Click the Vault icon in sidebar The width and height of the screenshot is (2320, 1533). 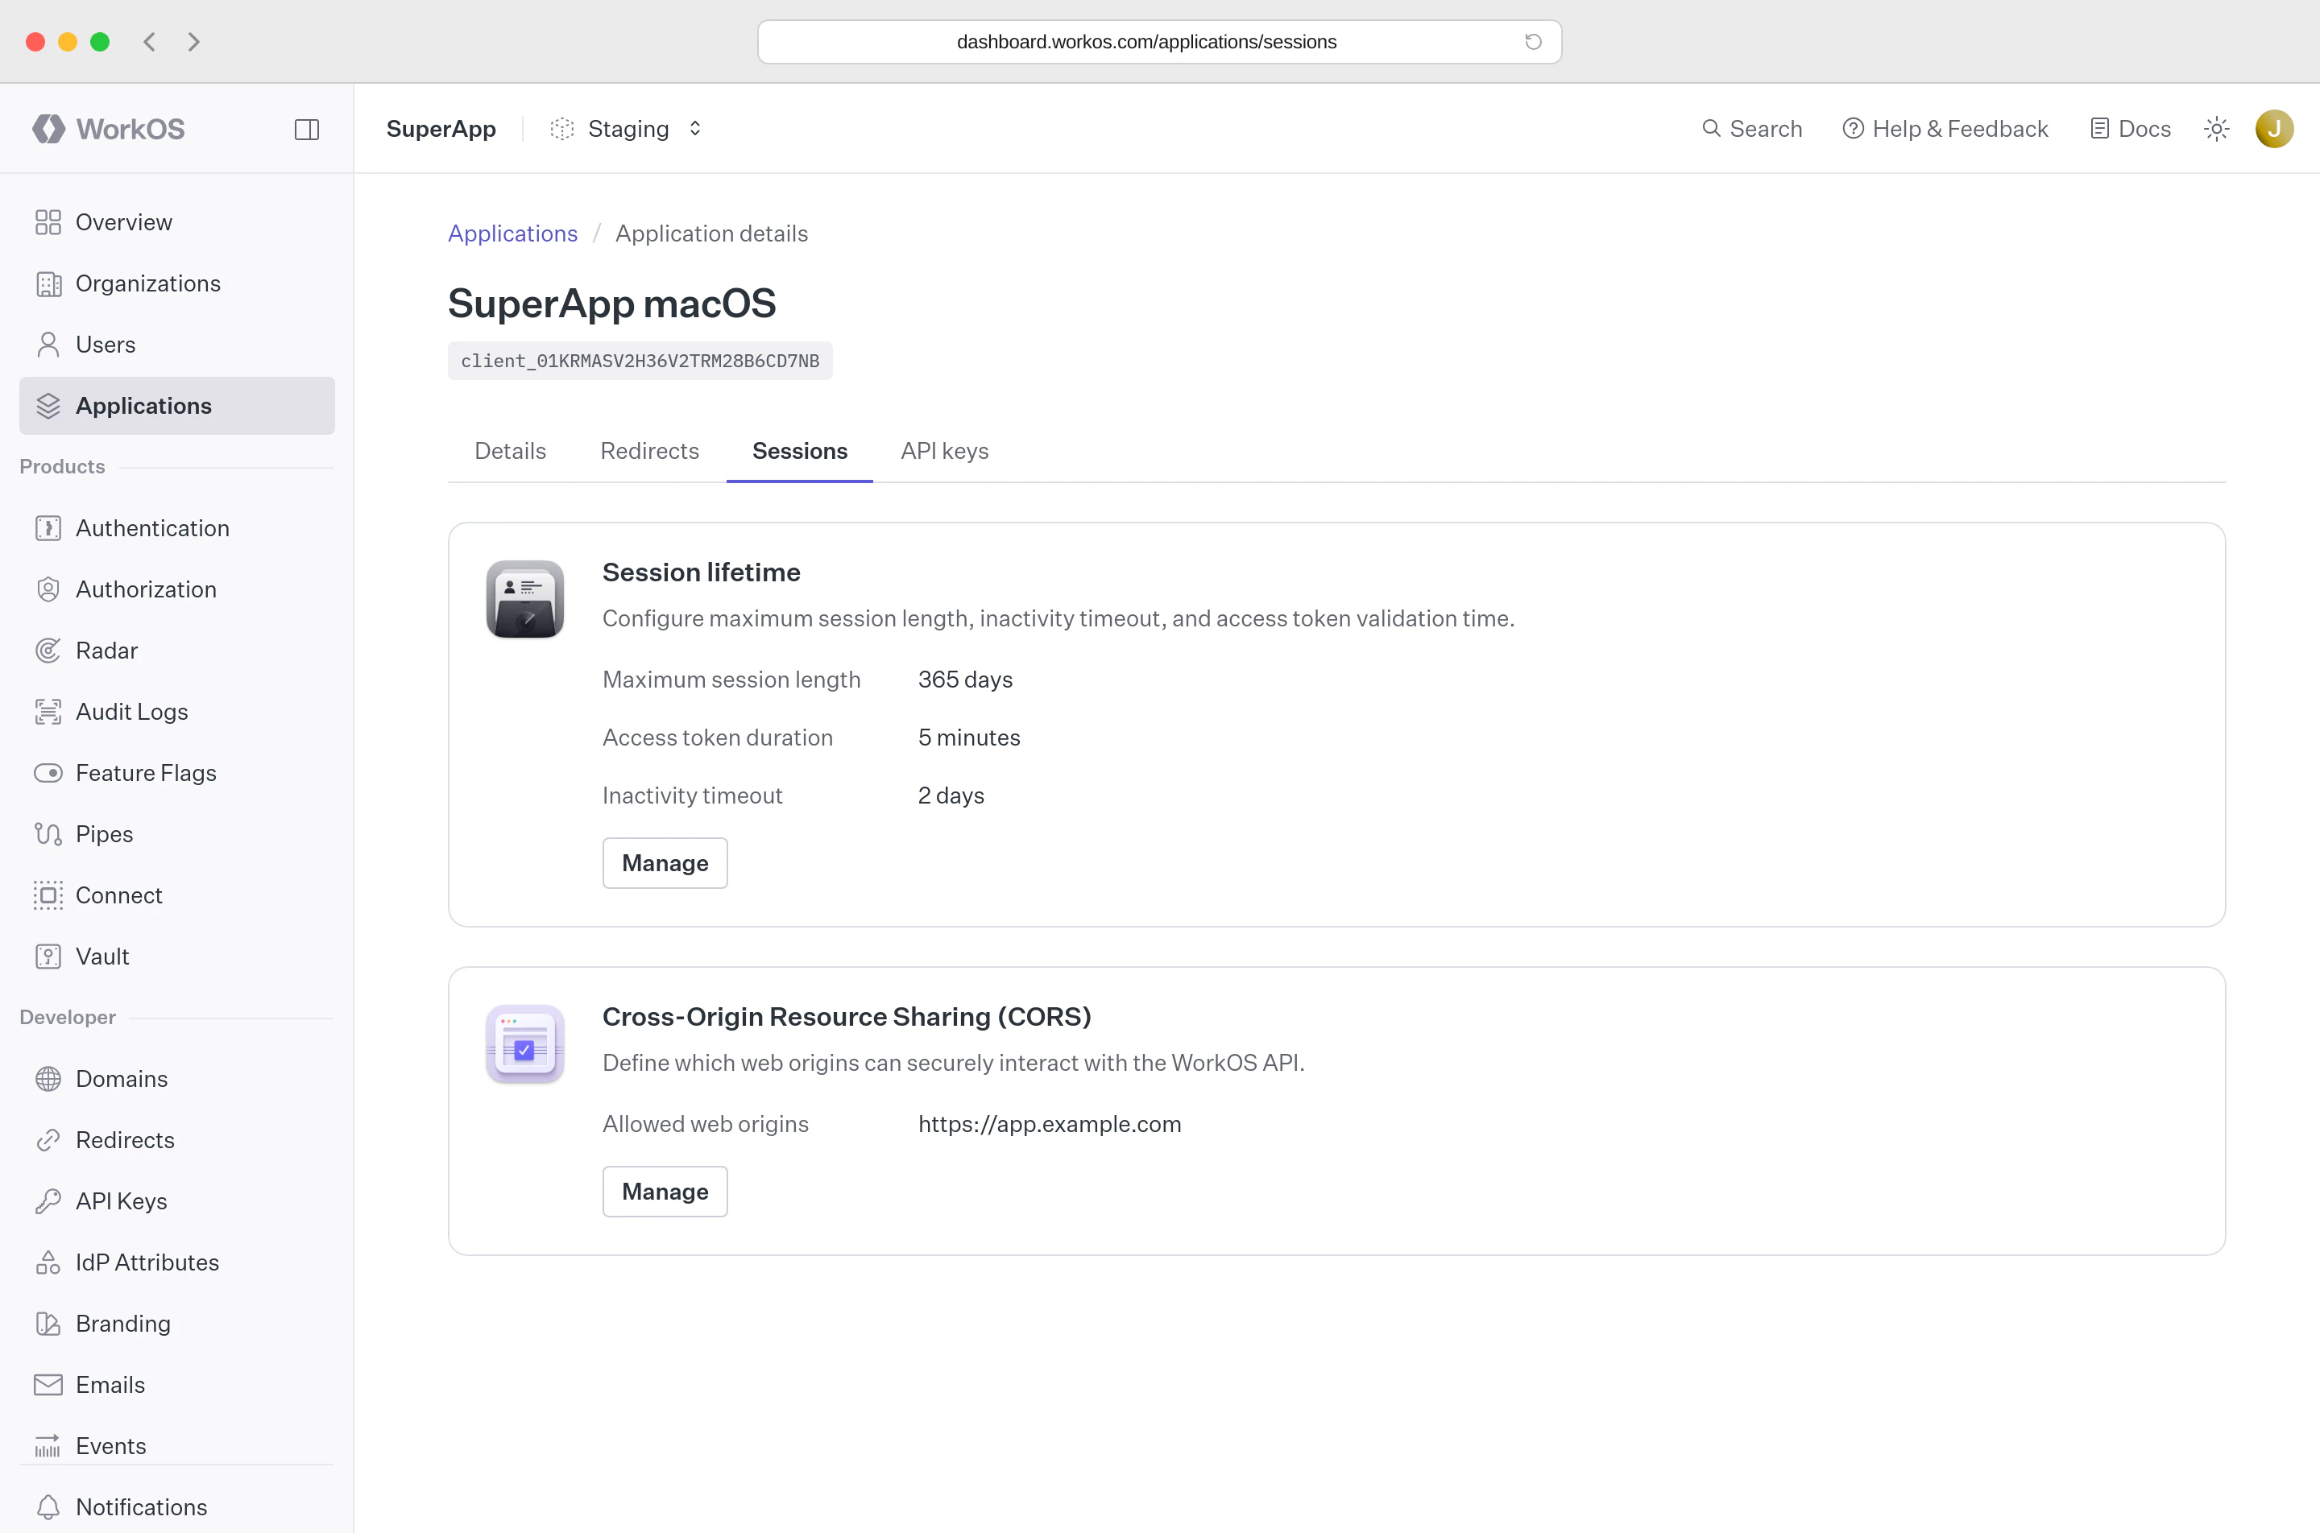(48, 957)
